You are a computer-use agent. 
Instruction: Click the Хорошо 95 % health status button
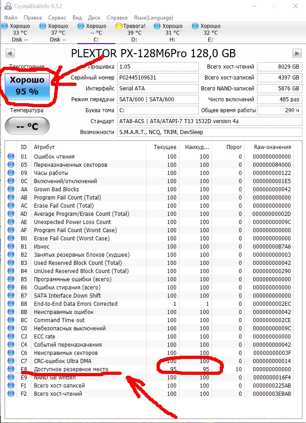(x=27, y=85)
